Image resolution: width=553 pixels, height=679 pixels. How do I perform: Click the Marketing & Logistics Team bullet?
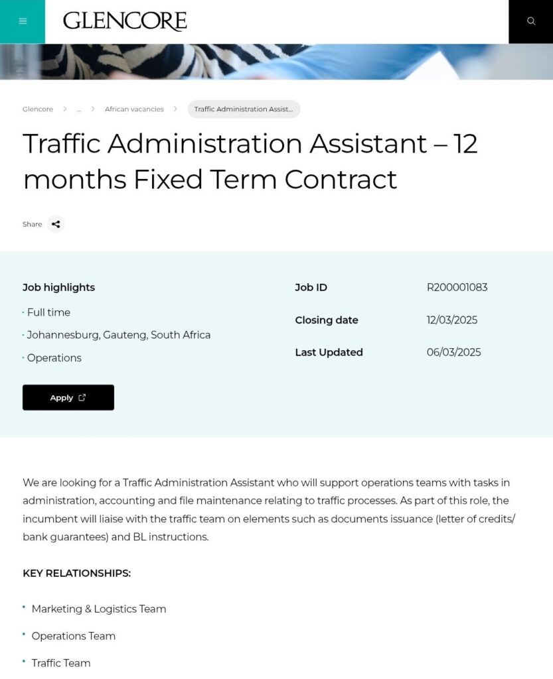[99, 609]
